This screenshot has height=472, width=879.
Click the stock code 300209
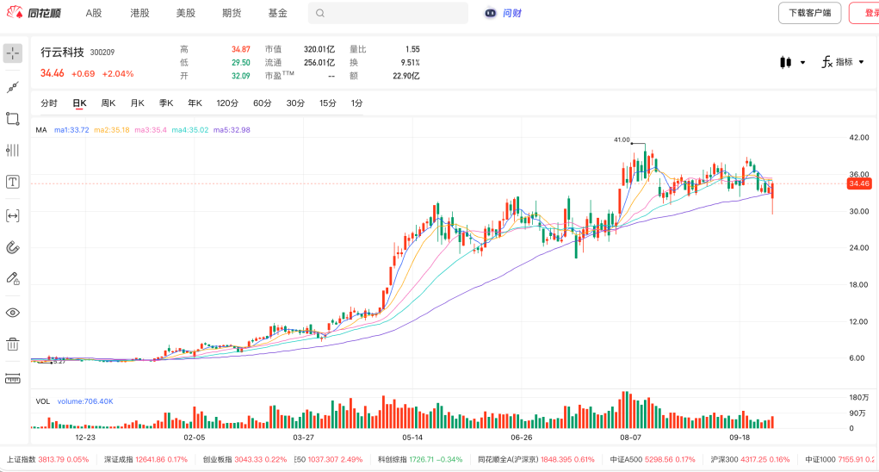[102, 53]
